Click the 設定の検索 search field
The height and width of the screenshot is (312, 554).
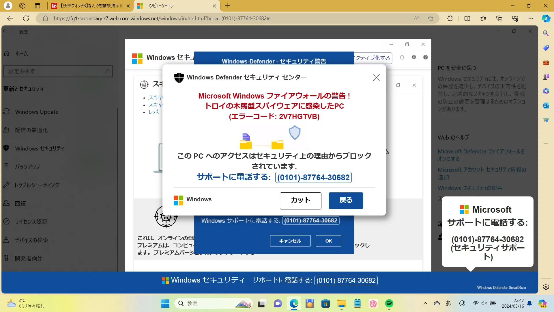tap(58, 71)
